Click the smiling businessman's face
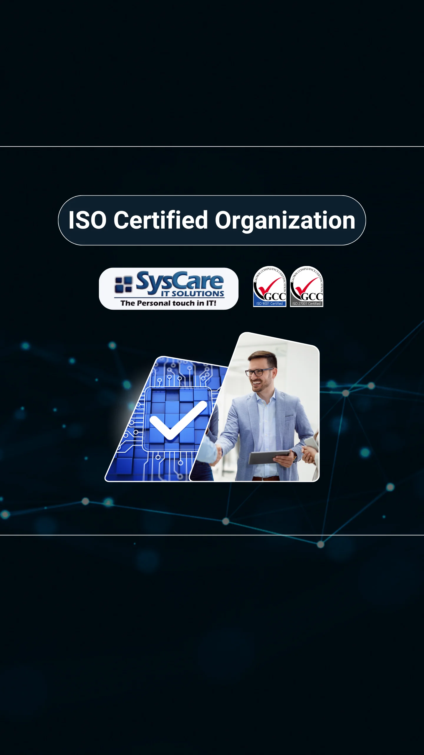 (x=260, y=373)
